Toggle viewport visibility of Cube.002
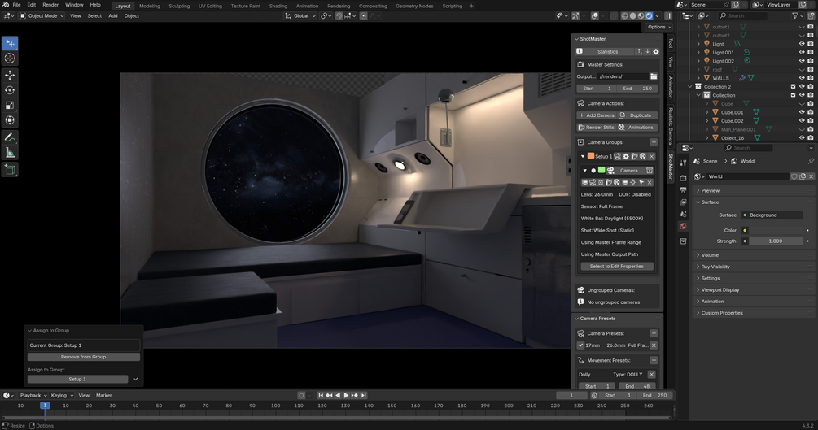The width and height of the screenshot is (818, 430). click(802, 120)
